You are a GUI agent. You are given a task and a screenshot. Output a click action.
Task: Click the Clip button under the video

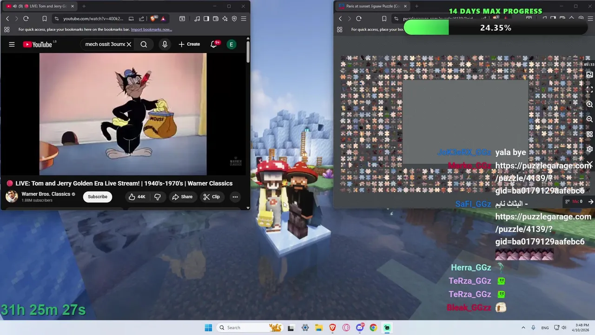(212, 197)
